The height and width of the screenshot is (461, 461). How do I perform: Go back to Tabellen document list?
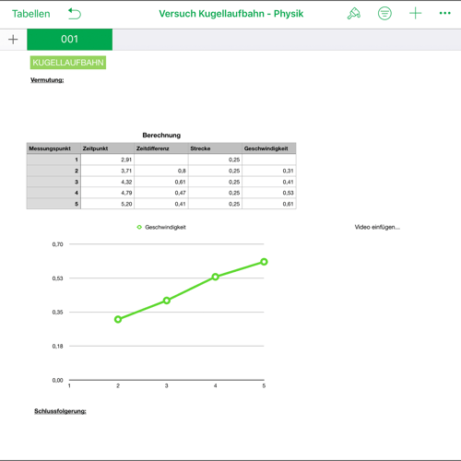point(31,14)
